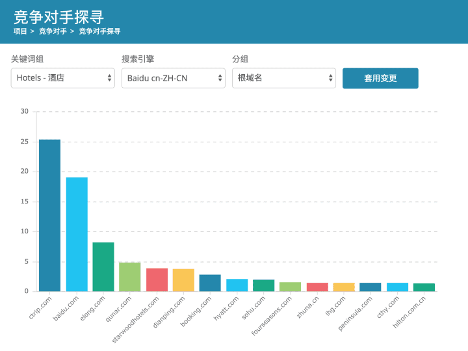Click the 分组 field label

[240, 59]
